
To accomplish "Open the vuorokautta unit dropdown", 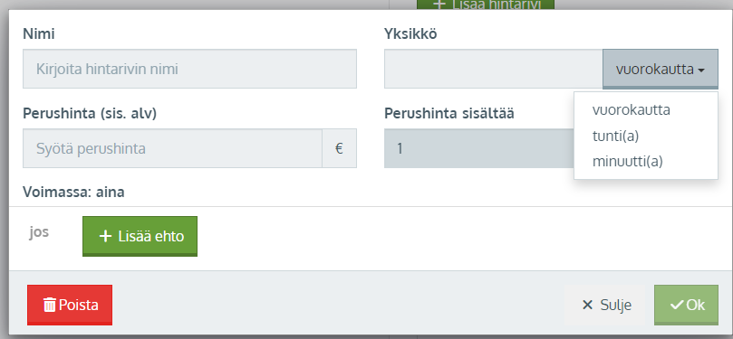I will pos(661,69).
